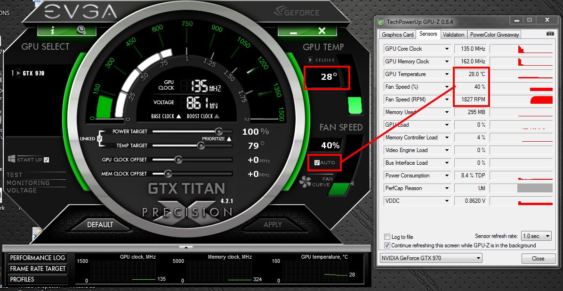
Task: Disable the Auto fan speed checkbox
Action: [317, 162]
